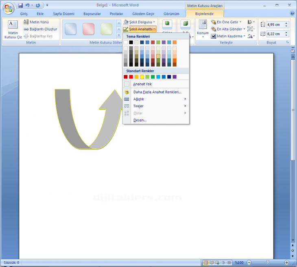Viewport: 297px width, 267px height.
Task: Pick light blue standard color swatch
Action: tap(158, 77)
